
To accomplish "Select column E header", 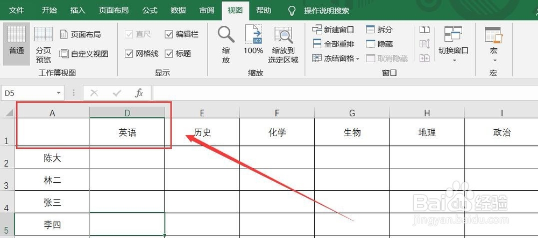I will tap(202, 113).
